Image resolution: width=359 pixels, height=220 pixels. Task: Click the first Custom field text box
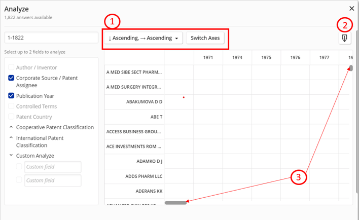(x=53, y=167)
